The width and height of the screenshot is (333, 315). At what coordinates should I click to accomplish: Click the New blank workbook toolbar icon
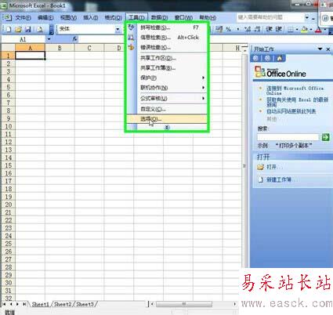[9, 29]
